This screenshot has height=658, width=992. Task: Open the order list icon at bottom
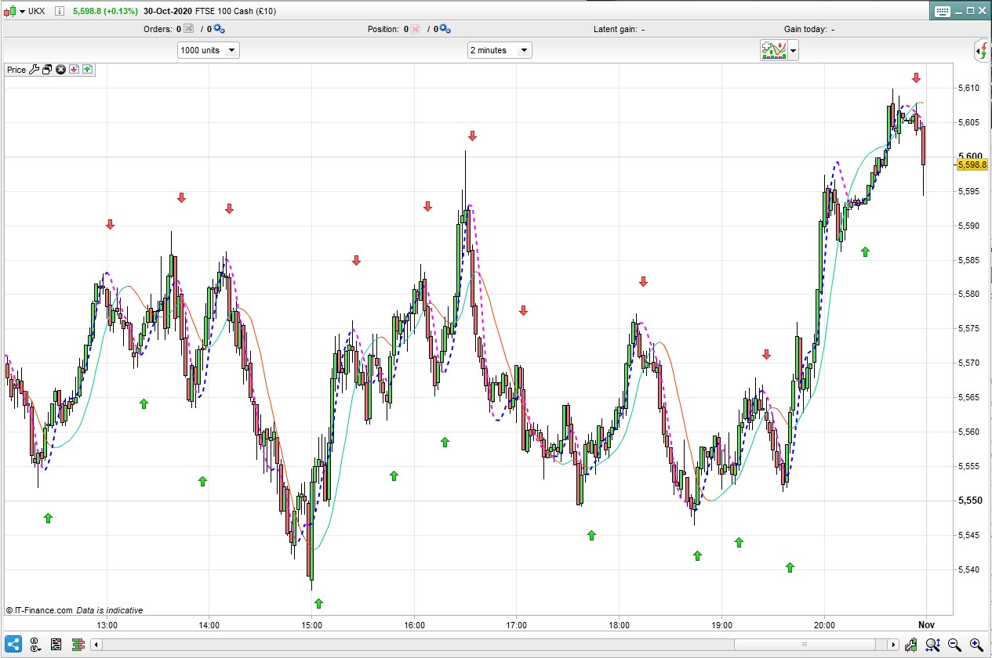[56, 645]
